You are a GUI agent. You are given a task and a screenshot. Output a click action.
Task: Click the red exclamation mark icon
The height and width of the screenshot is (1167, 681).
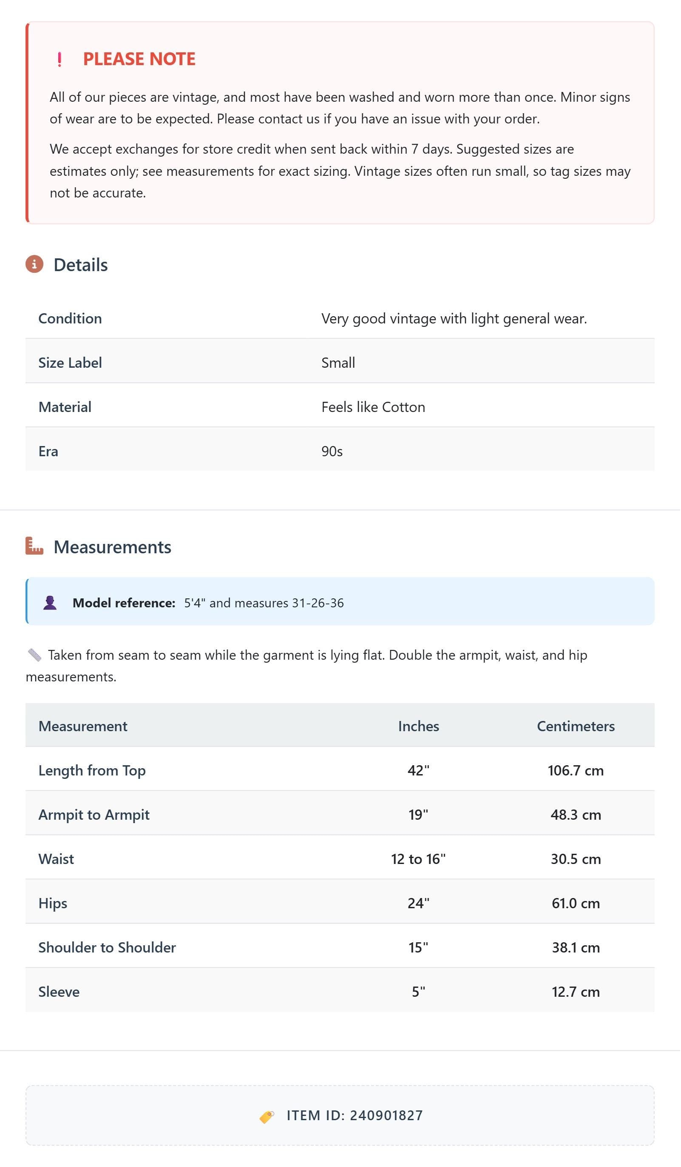tap(59, 59)
